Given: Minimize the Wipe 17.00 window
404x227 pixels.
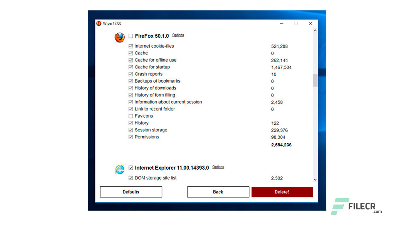Looking at the screenshot, I should 281,24.
